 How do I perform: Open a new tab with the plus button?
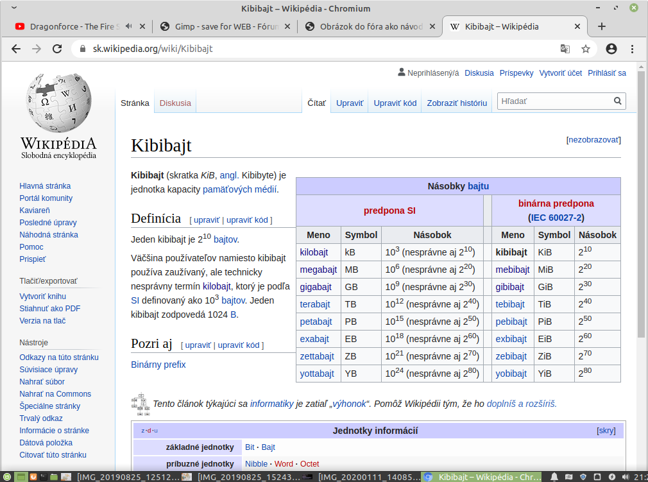(x=601, y=27)
